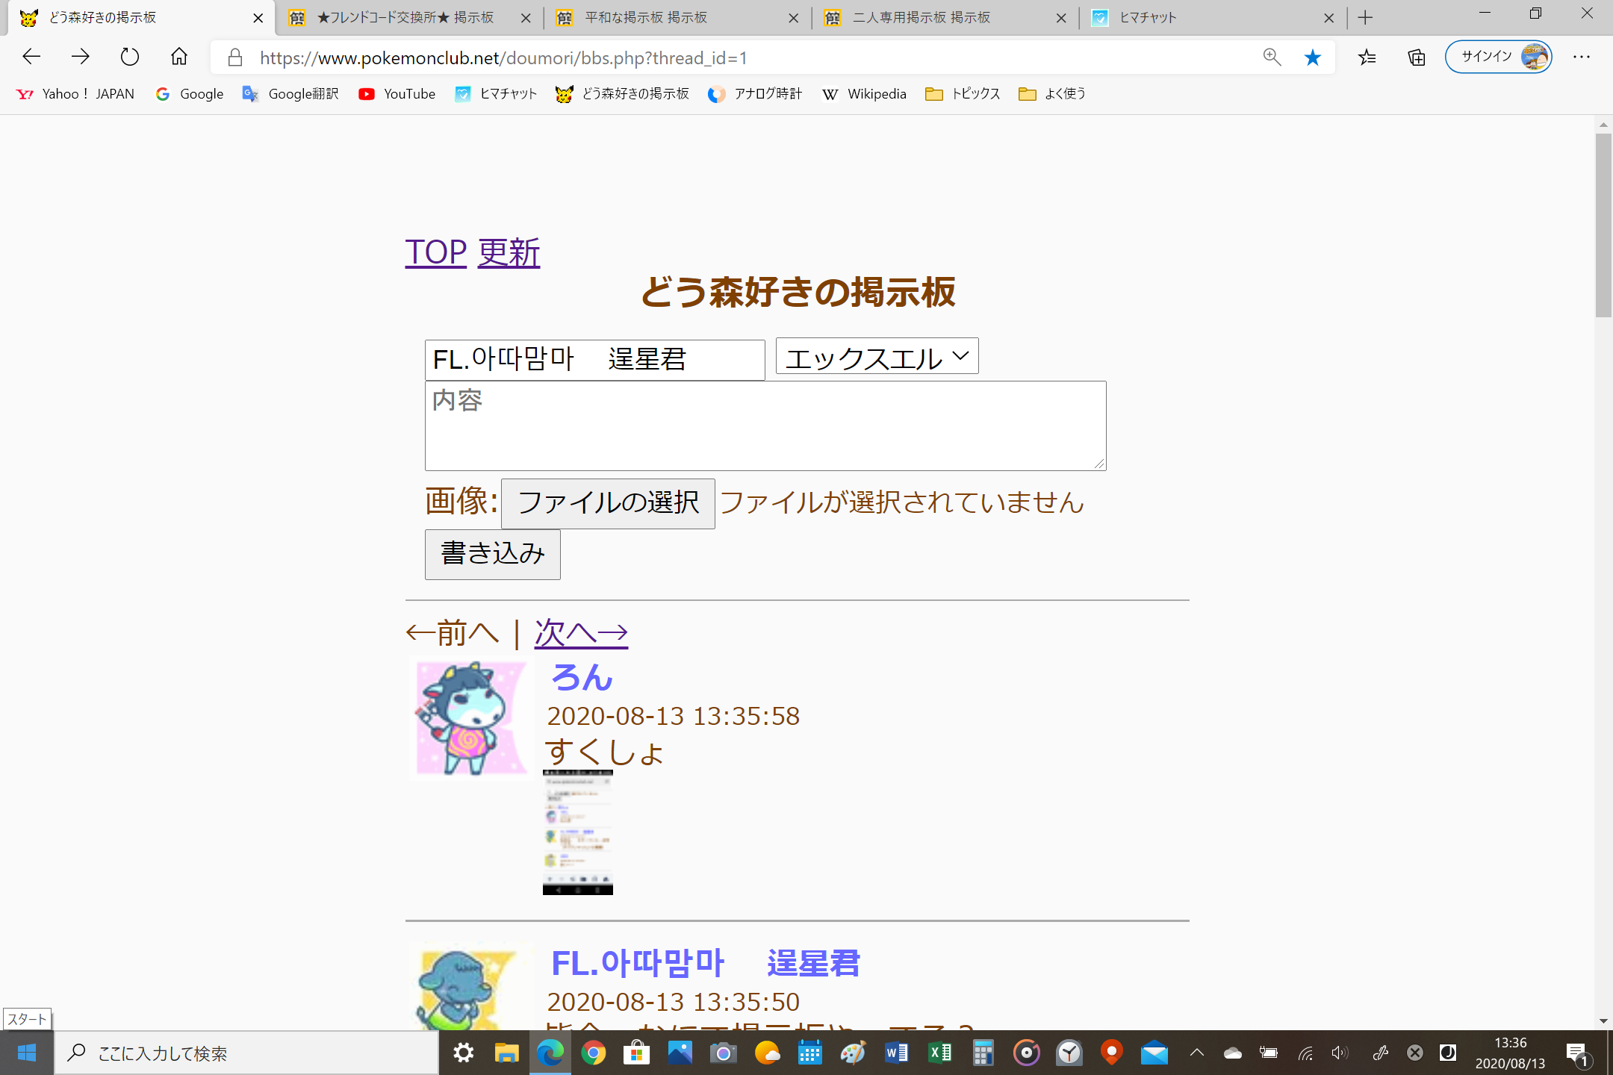The image size is (1613, 1075).
Task: Switch to the ヒマチャット tab
Action: [x=1147, y=18]
